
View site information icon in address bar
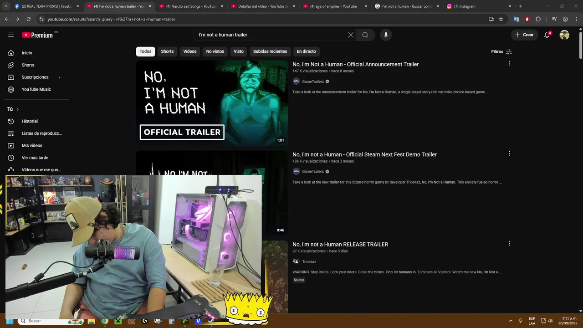[41, 19]
